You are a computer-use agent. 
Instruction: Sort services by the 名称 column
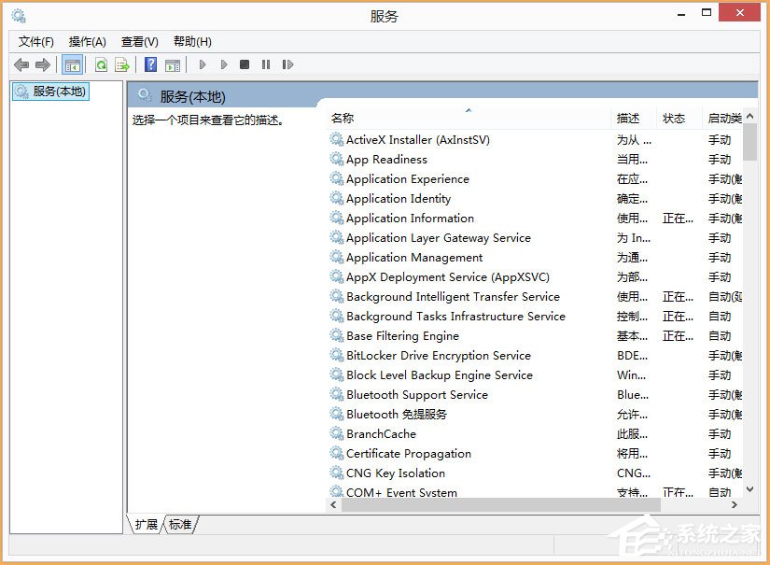[x=343, y=118]
